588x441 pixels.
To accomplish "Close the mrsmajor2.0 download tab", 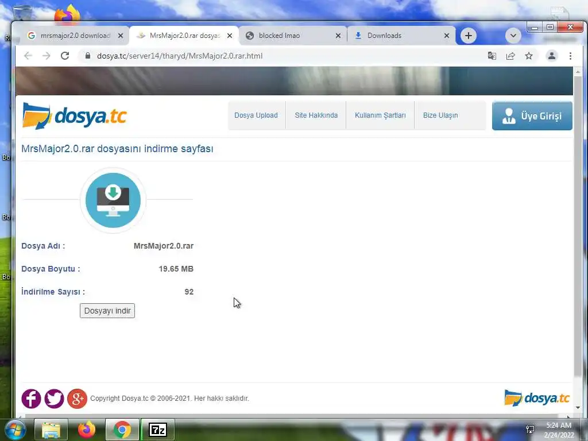I will 121,36.
